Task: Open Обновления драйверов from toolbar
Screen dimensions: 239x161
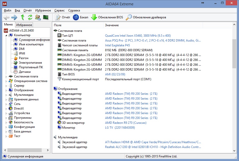Action: [146, 17]
